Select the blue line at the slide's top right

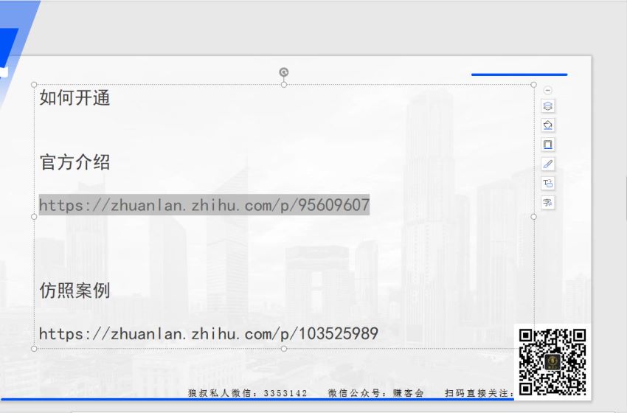(519, 74)
